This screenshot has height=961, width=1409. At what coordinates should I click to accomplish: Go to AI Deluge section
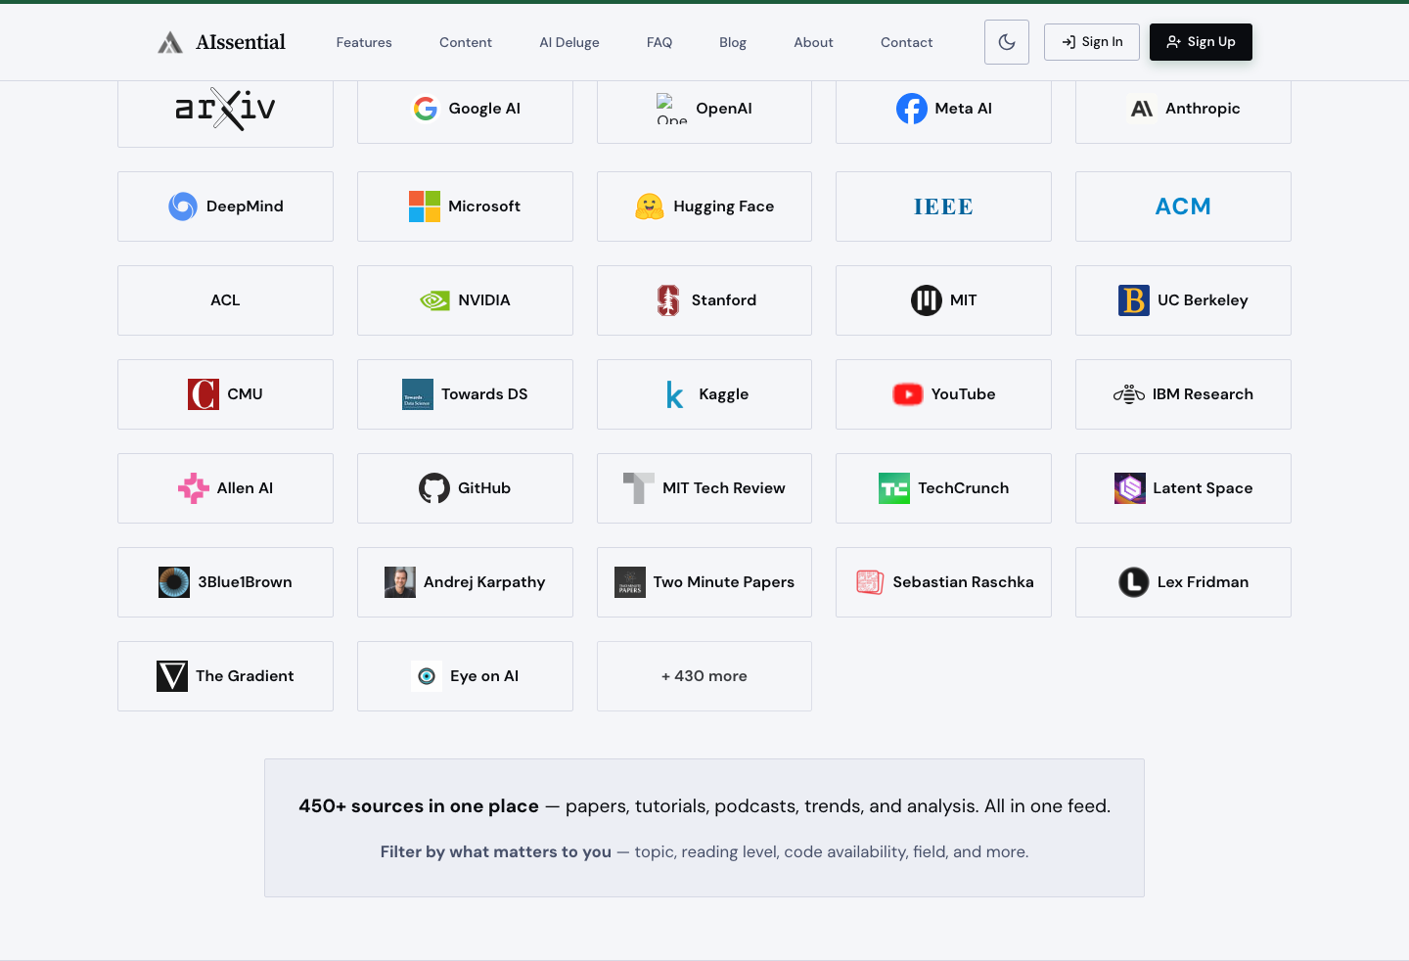pos(569,42)
